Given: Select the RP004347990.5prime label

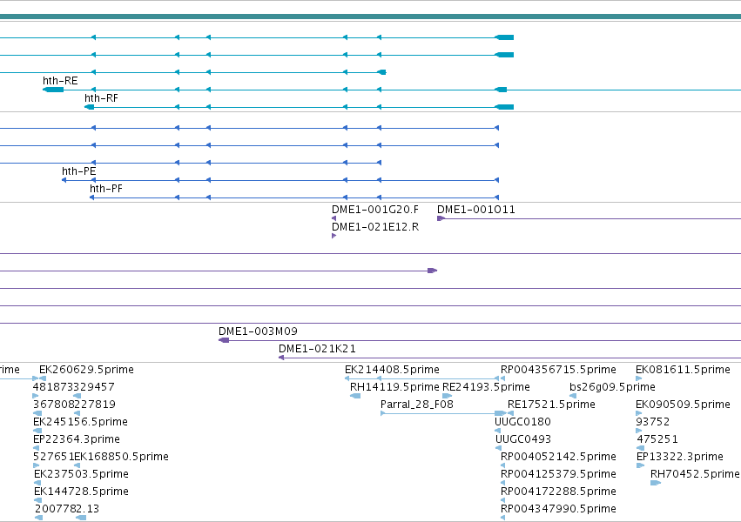Looking at the screenshot, I should click(559, 509).
